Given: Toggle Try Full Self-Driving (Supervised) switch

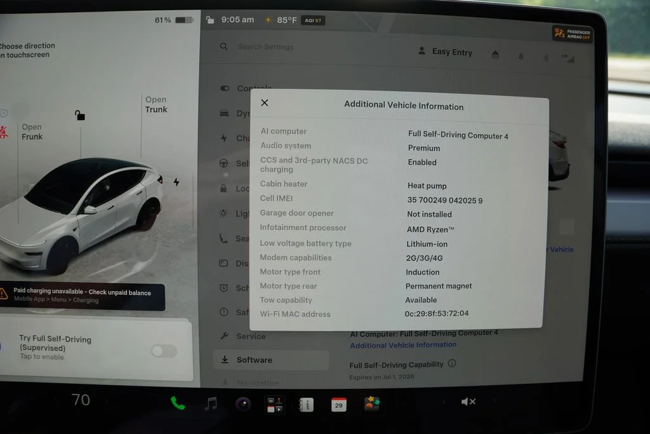Looking at the screenshot, I should [x=164, y=351].
